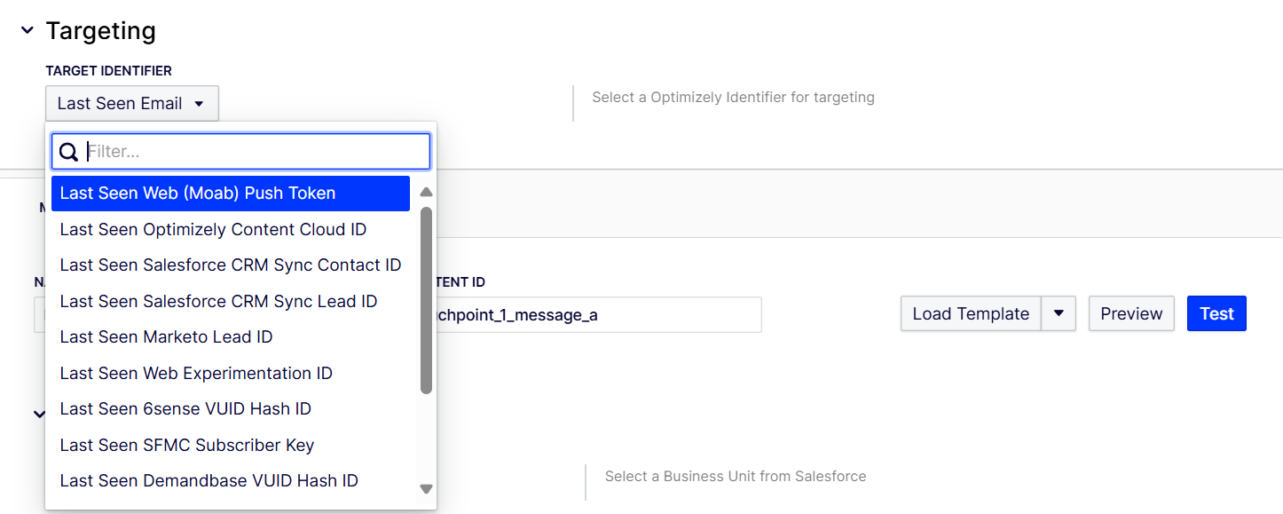
Task: Click the blue Test button
Action: pos(1216,314)
